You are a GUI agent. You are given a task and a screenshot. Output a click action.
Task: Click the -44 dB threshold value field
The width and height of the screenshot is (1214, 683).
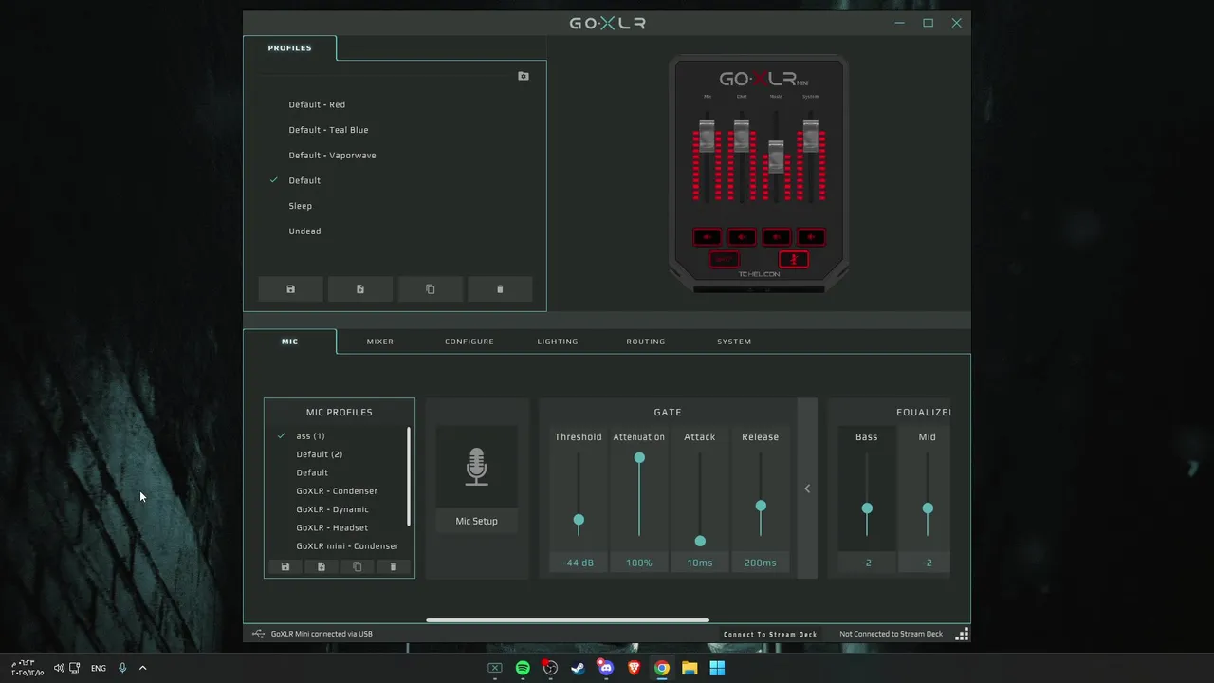(x=579, y=563)
